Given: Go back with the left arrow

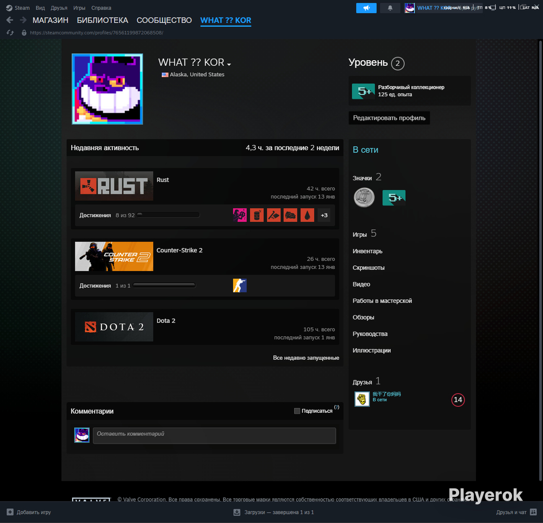Looking at the screenshot, I should pos(10,20).
